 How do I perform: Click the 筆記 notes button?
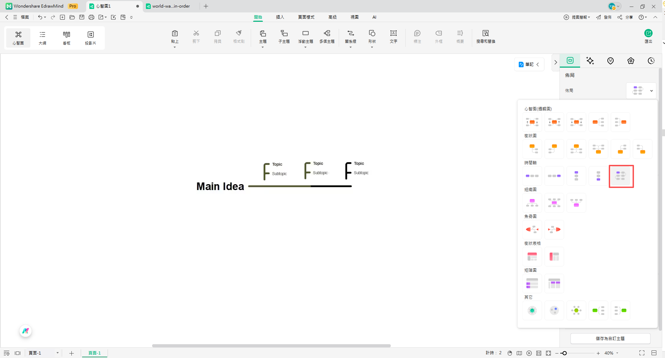(x=529, y=64)
